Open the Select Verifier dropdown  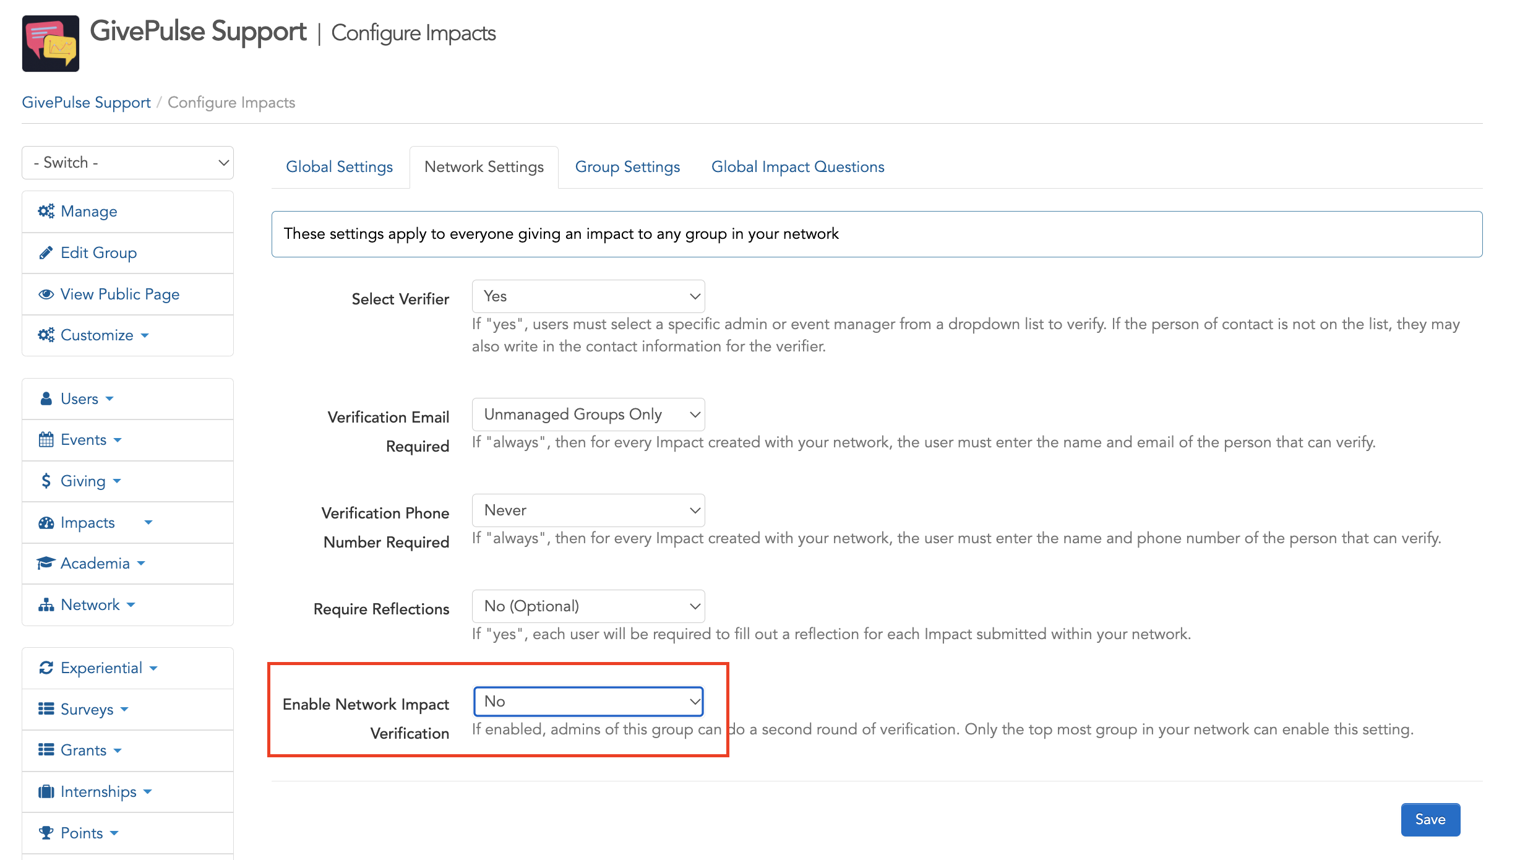[588, 296]
